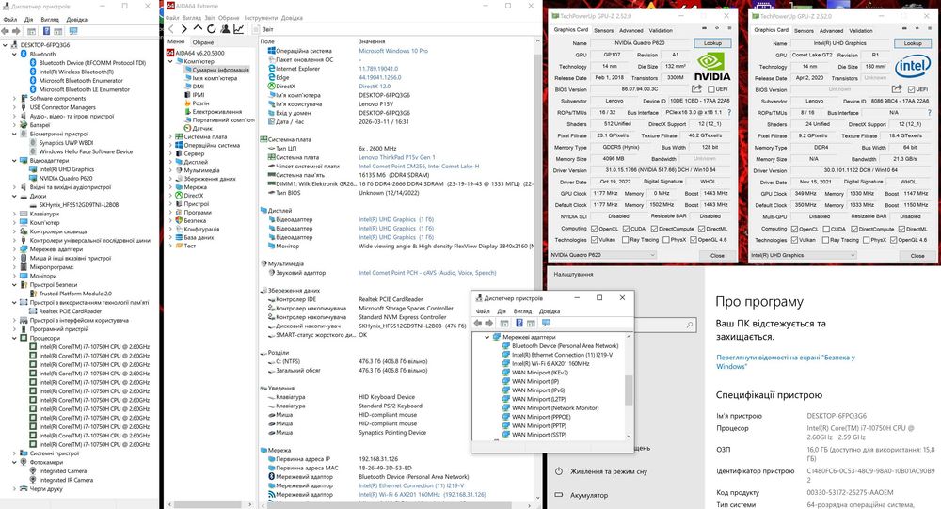
Task: Toggle OpenCL checkbox in NVIDIA GPU-Z
Action: coord(594,229)
